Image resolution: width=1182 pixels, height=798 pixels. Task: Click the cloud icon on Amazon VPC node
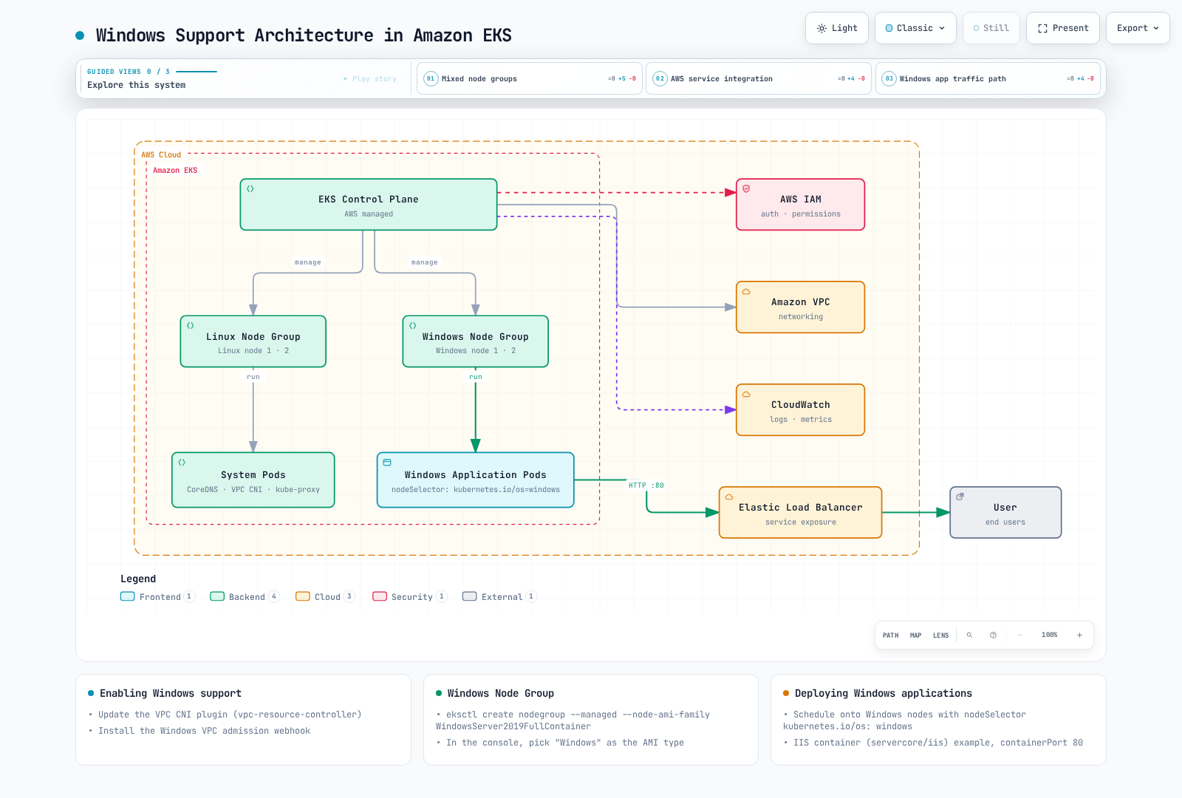(746, 292)
